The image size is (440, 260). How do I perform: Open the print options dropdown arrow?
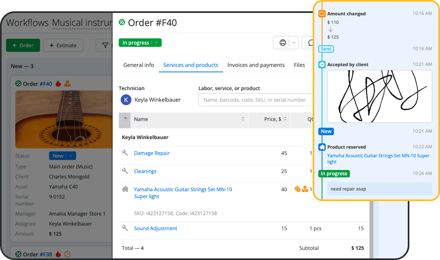coord(294,43)
